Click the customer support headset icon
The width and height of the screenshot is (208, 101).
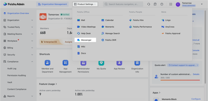[149, 4]
